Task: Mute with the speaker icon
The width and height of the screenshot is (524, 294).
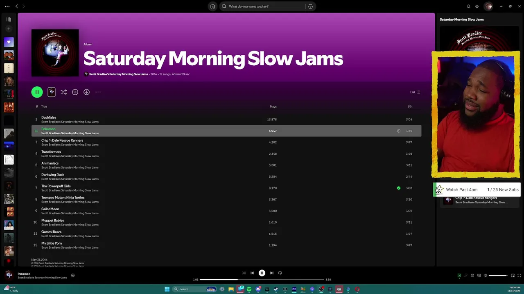Action: (x=486, y=276)
